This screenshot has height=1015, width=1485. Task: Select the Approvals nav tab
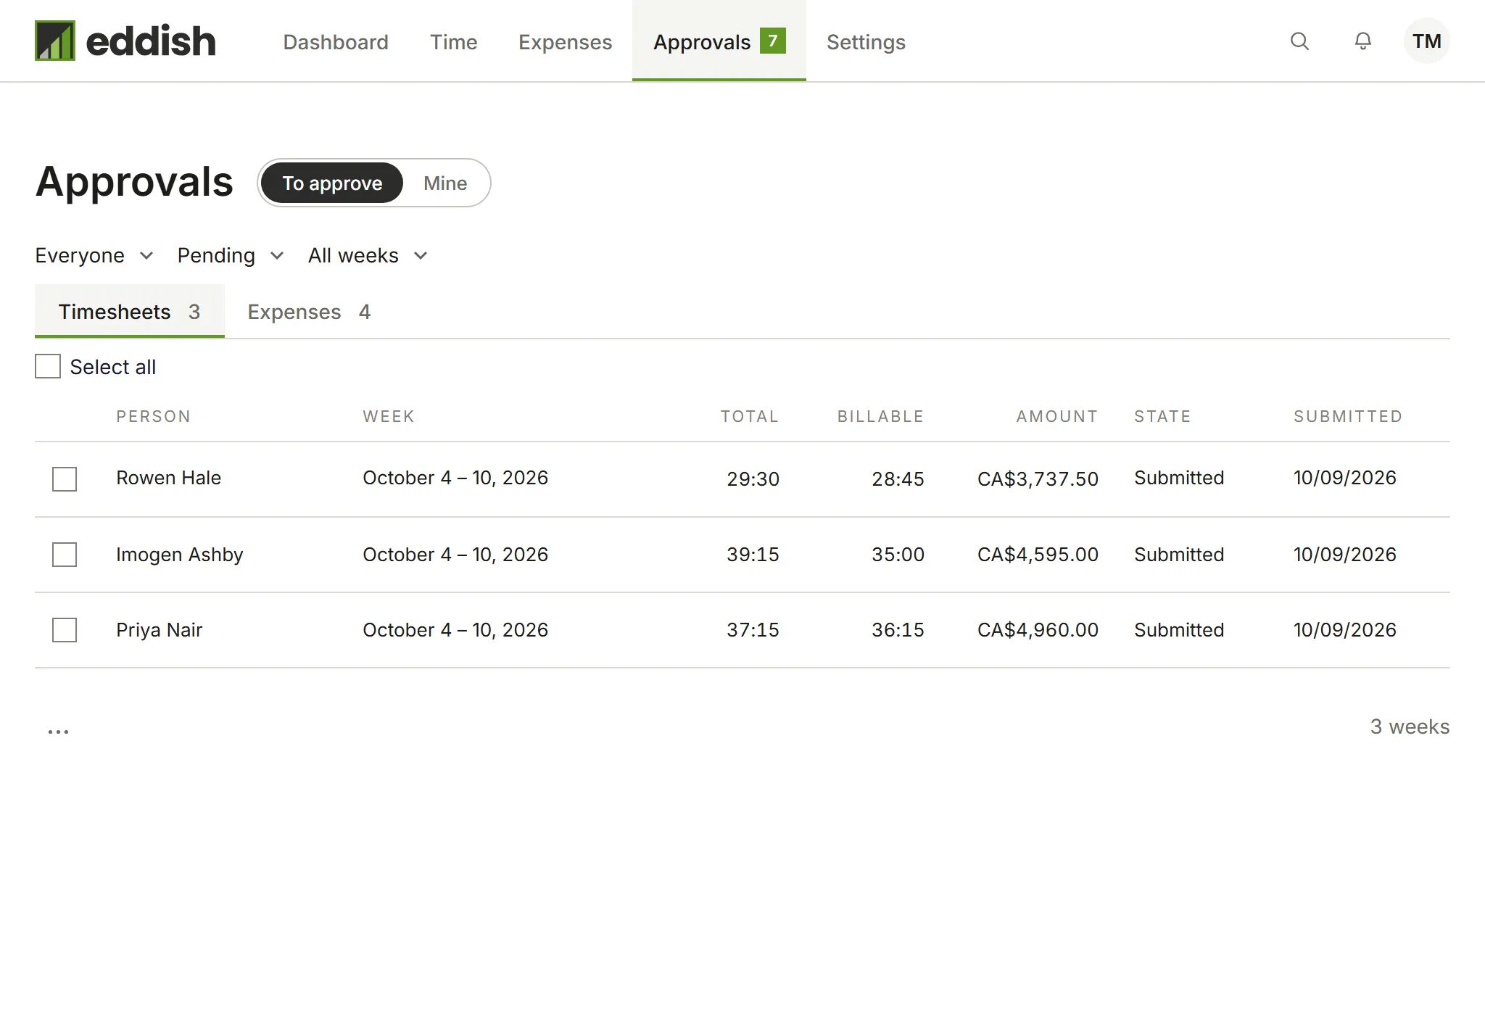(719, 41)
